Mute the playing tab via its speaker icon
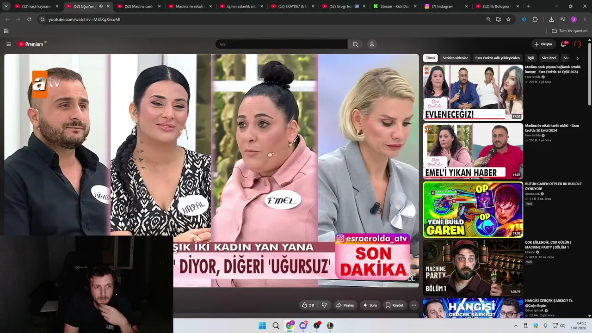Image resolution: width=592 pixels, height=333 pixels. pos(101,6)
